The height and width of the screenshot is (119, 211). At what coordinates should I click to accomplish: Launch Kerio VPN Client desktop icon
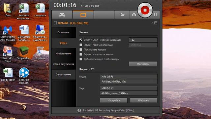tap(8, 54)
